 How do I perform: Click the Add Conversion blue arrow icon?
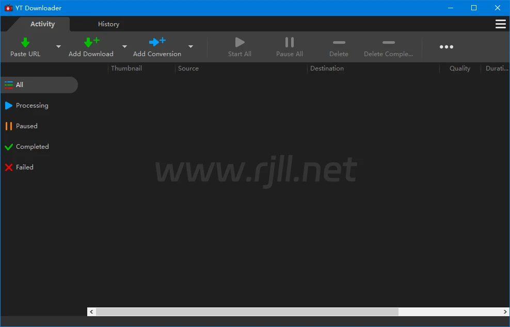coord(157,42)
